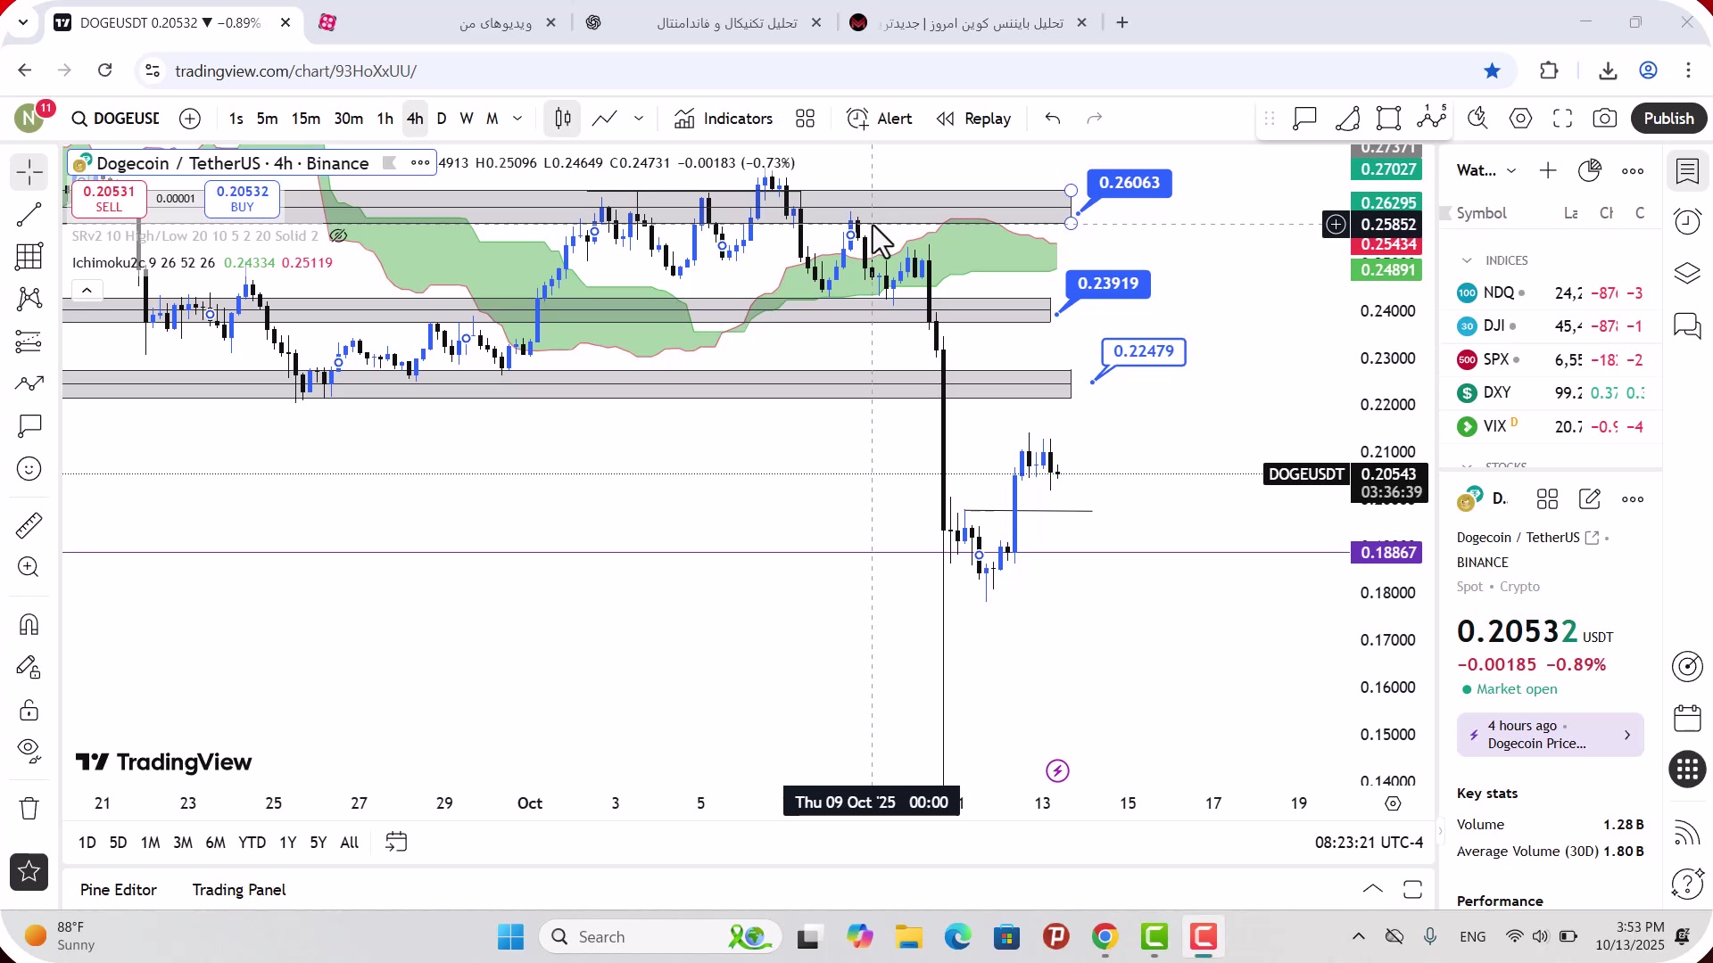This screenshot has width=1713, height=963.
Task: Select the 1D date range
Action: (x=87, y=843)
